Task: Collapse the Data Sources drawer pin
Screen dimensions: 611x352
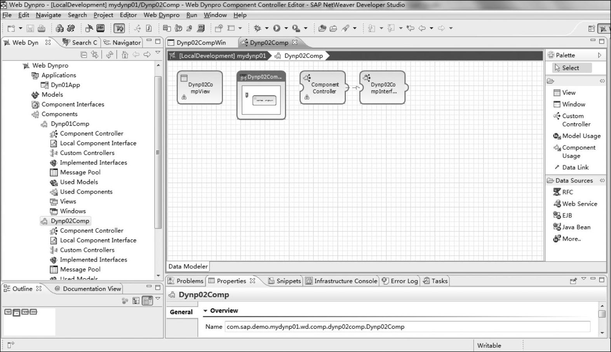Action: tap(602, 180)
